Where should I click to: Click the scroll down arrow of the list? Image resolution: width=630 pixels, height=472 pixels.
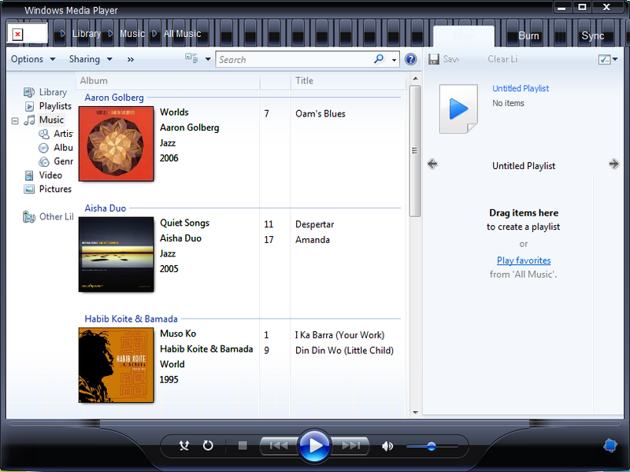pyautogui.click(x=416, y=412)
